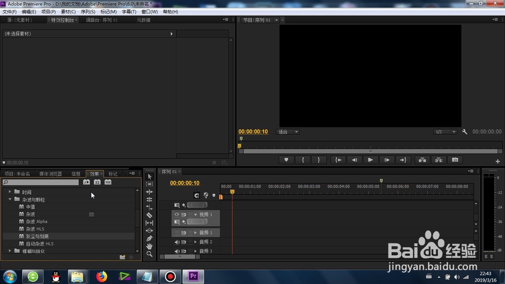
Task: Toggle sync lock on Video 1 track
Action: click(184, 214)
